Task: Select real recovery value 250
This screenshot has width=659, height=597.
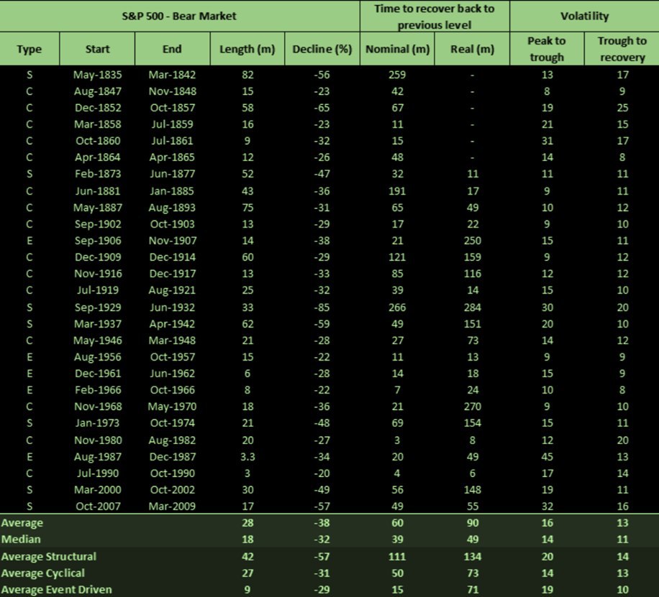Action: coord(473,241)
